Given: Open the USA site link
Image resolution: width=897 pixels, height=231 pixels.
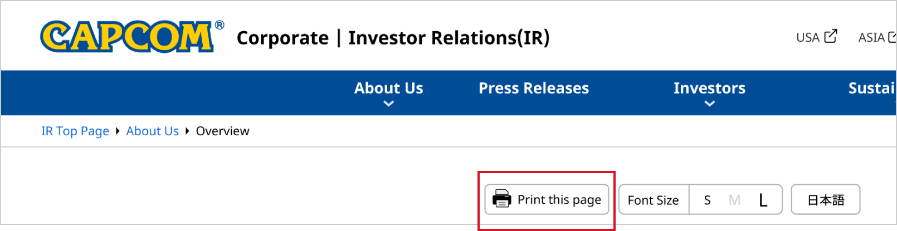Looking at the screenshot, I should [808, 37].
